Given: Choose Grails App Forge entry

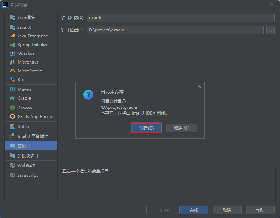Looking at the screenshot, I should (x=31, y=116).
